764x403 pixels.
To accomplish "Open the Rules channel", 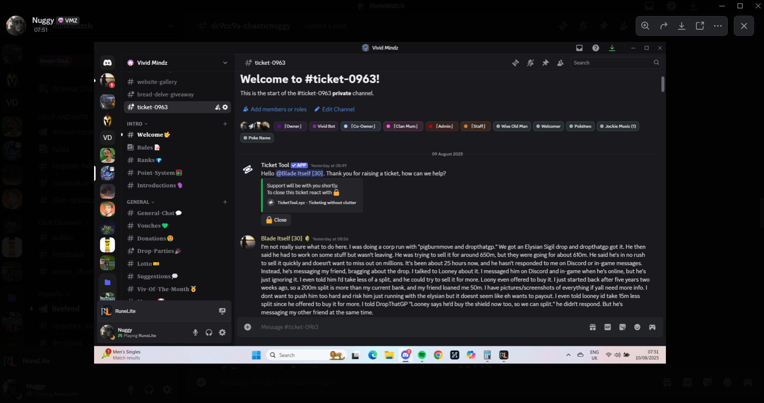I will tap(177, 148).
